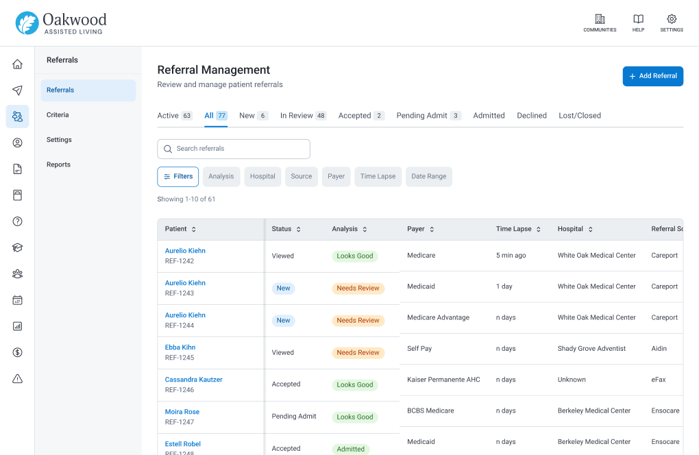Open the warning triangle alerts icon
This screenshot has height=455, width=699.
[17, 379]
